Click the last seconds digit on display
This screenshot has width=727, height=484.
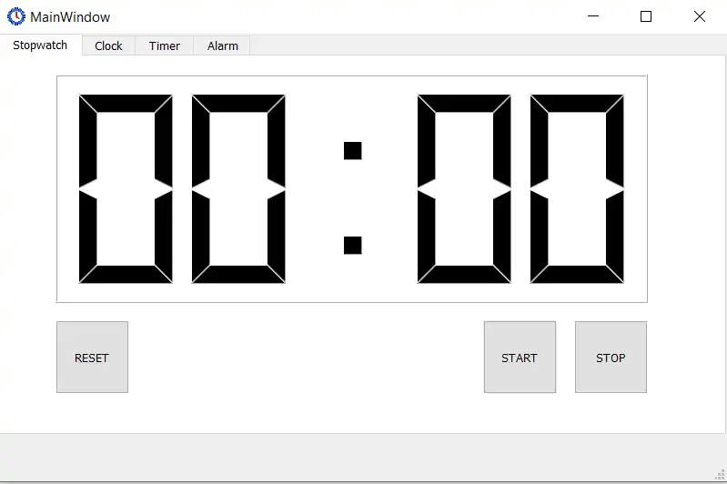point(577,188)
